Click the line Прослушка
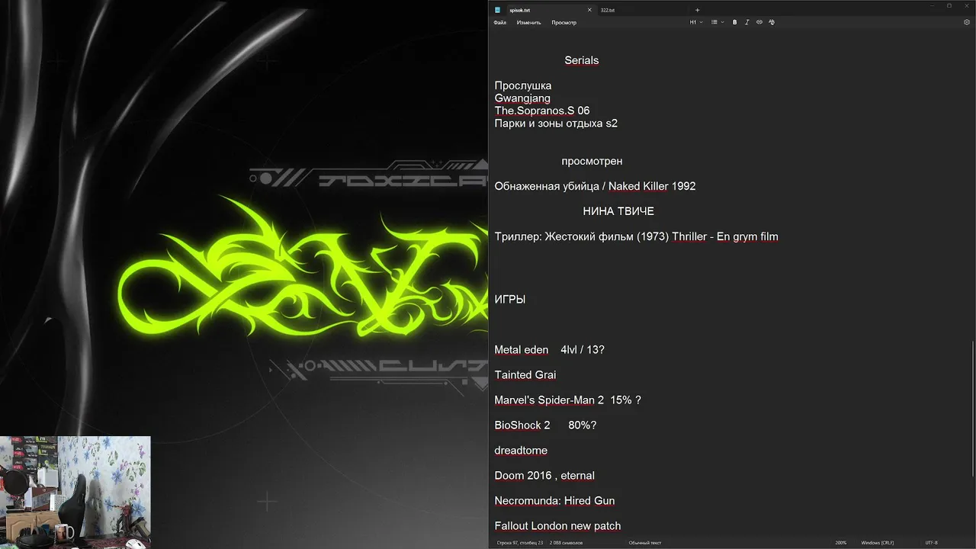 click(x=523, y=85)
